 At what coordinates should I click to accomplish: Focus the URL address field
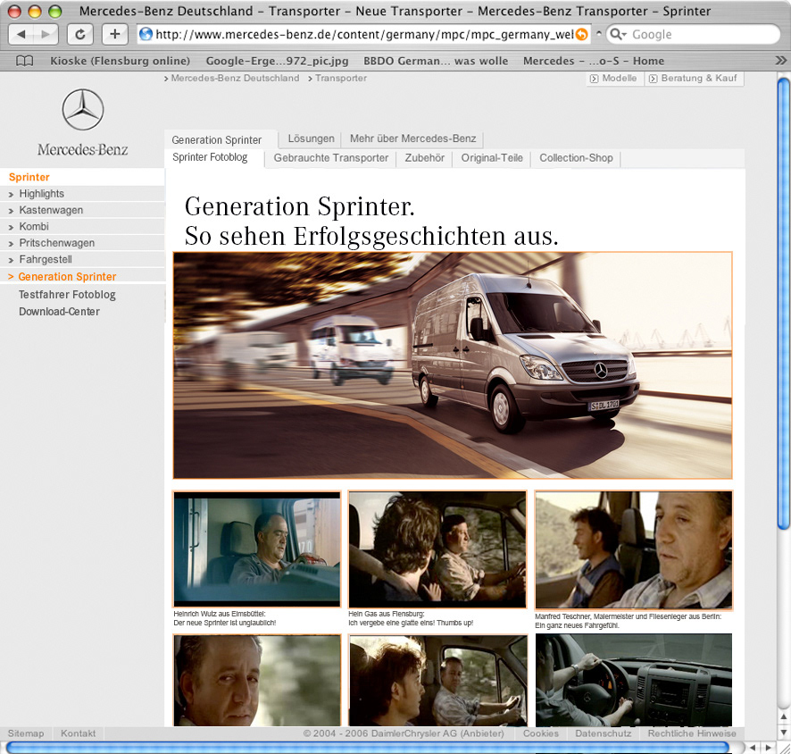(364, 34)
